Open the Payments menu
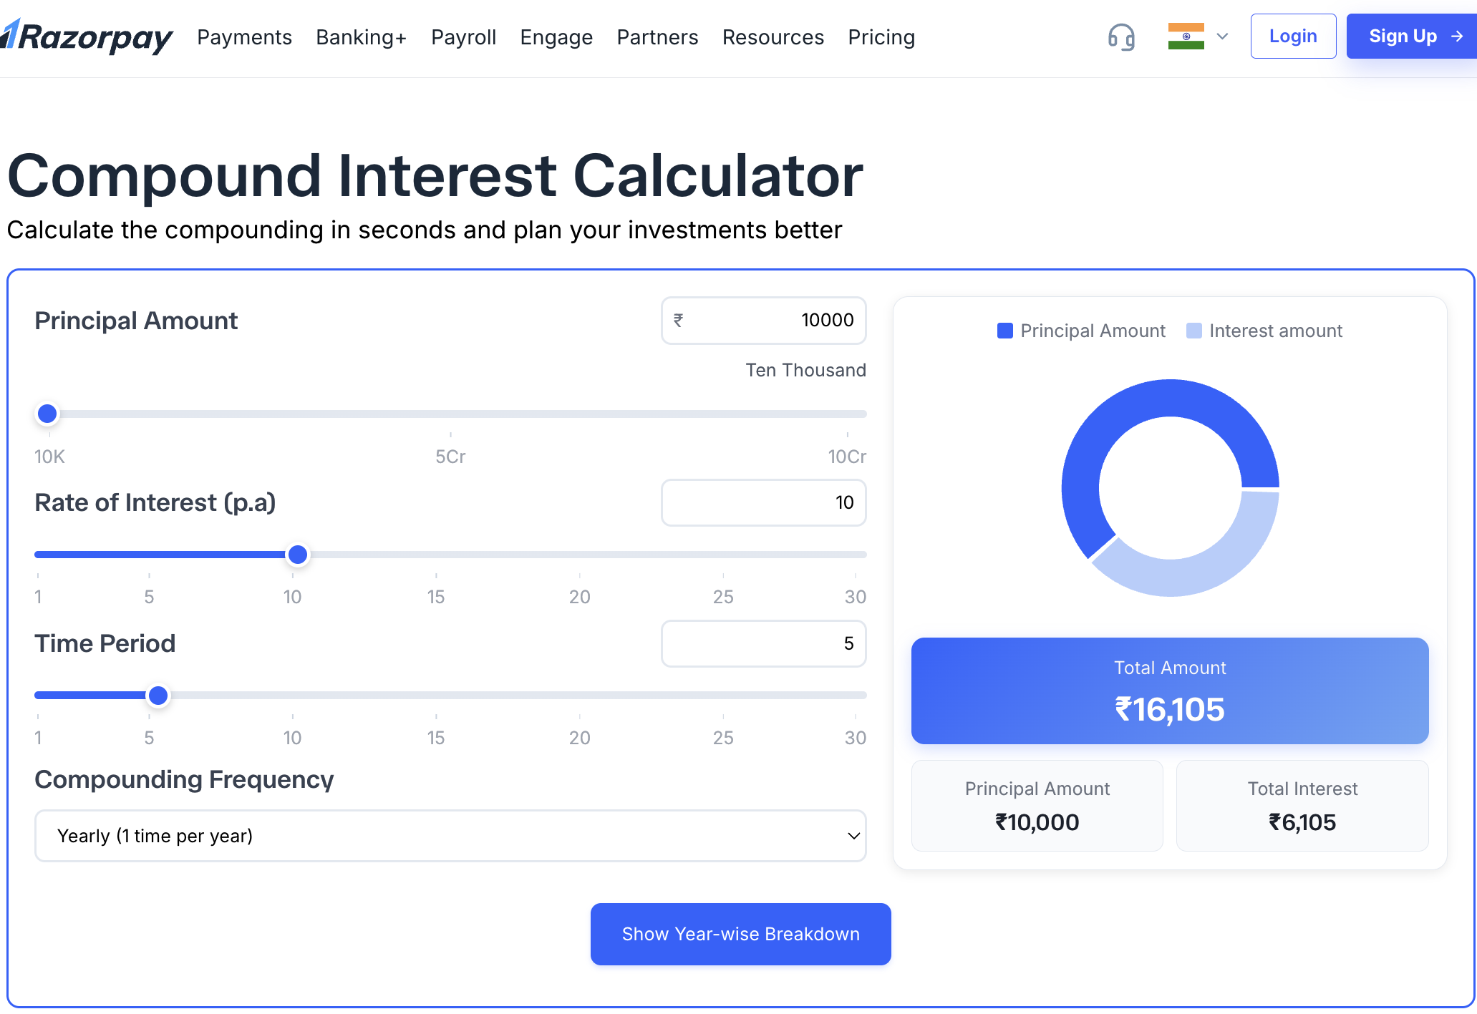This screenshot has height=1014, width=1477. 244,37
